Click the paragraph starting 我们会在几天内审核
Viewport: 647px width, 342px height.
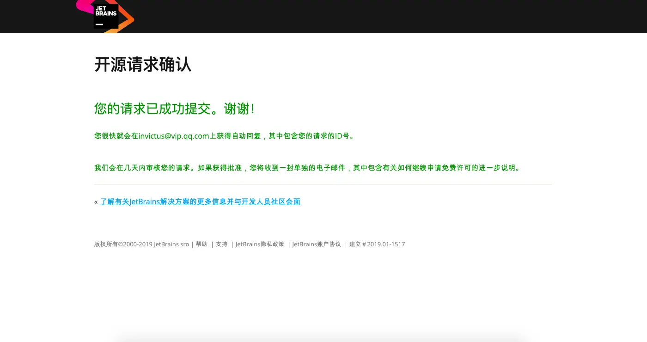(308, 168)
